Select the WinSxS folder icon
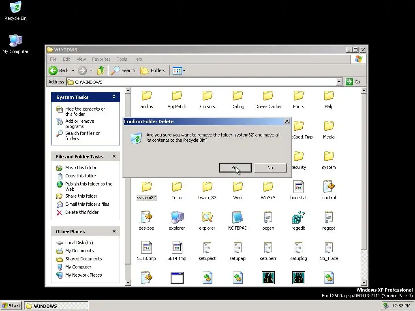This screenshot has height=311, width=415. pos(268,187)
